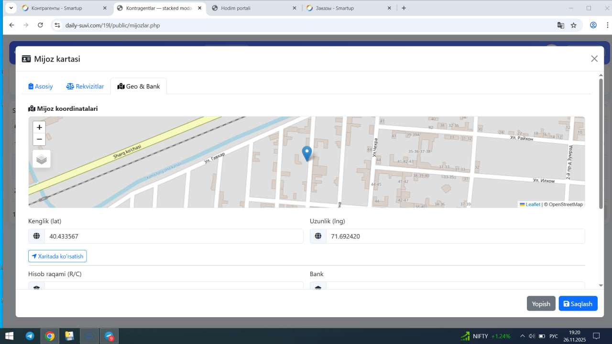Click the globe icon beside Uzunlik field

coord(318,236)
